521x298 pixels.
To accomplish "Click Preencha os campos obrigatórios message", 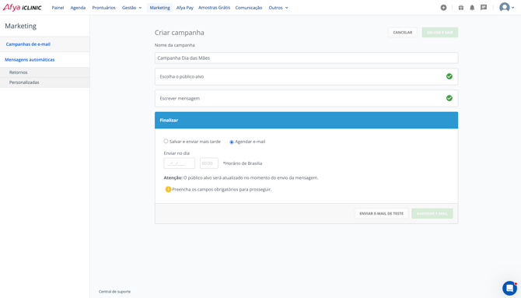I will (x=222, y=190).
